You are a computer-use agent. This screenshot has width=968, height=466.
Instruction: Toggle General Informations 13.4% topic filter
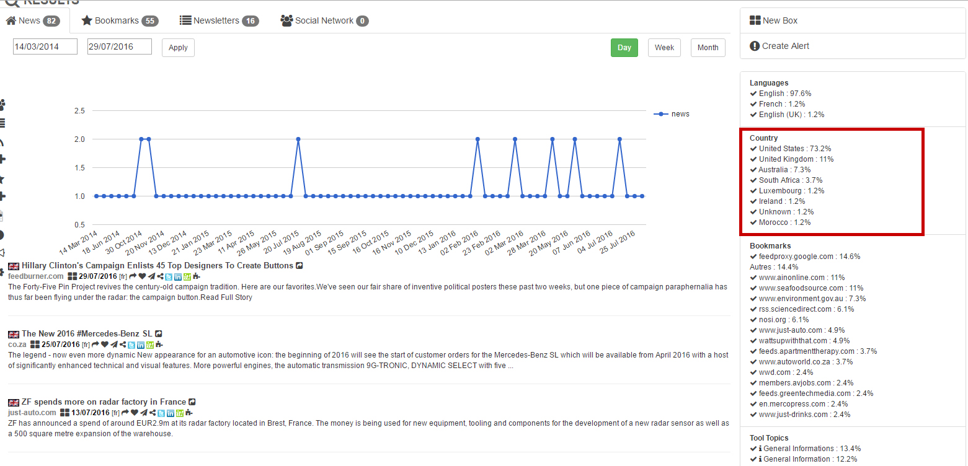tap(806, 449)
